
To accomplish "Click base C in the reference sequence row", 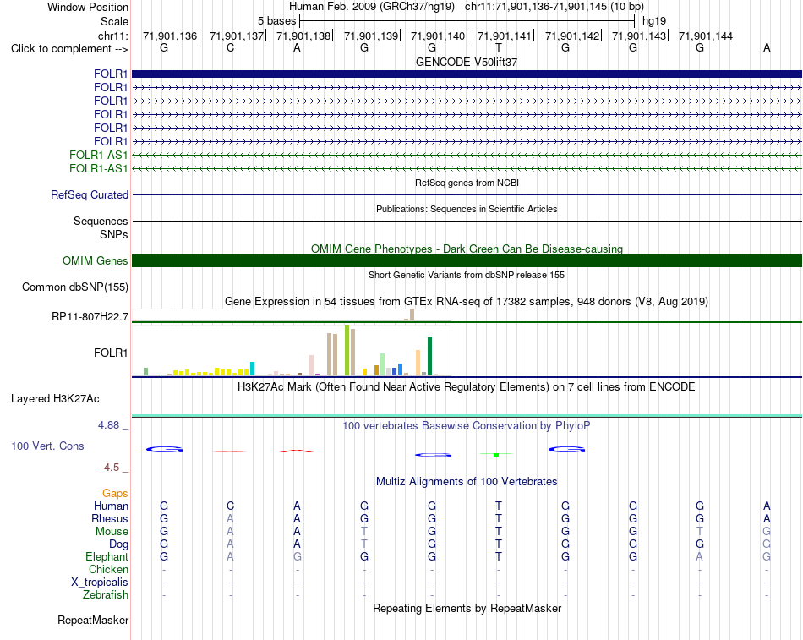I will (x=231, y=47).
